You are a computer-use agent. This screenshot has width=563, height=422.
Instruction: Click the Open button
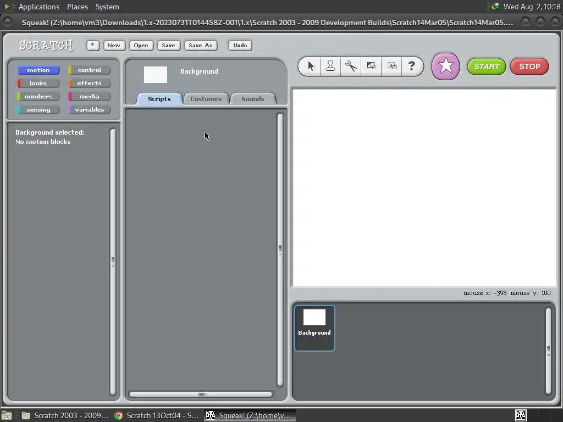pyautogui.click(x=141, y=45)
